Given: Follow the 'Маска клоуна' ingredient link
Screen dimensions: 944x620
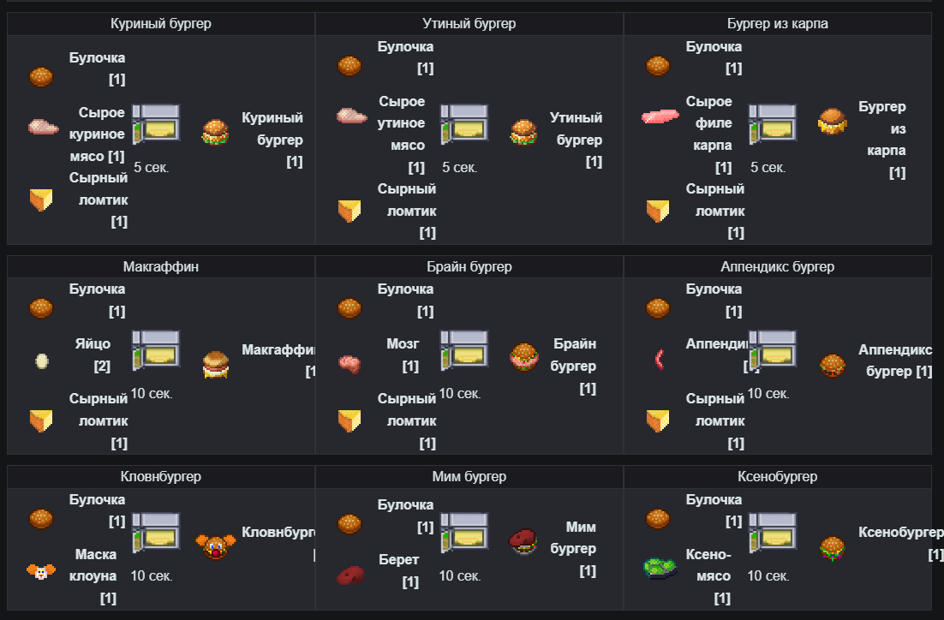Looking at the screenshot, I should 96,565.
